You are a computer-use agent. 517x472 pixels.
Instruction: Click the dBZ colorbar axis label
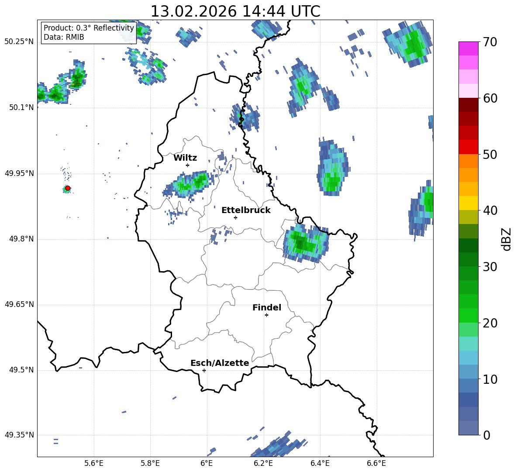tap(507, 239)
